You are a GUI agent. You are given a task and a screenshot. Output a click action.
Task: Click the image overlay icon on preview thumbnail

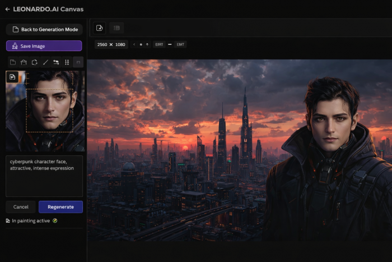click(x=12, y=77)
